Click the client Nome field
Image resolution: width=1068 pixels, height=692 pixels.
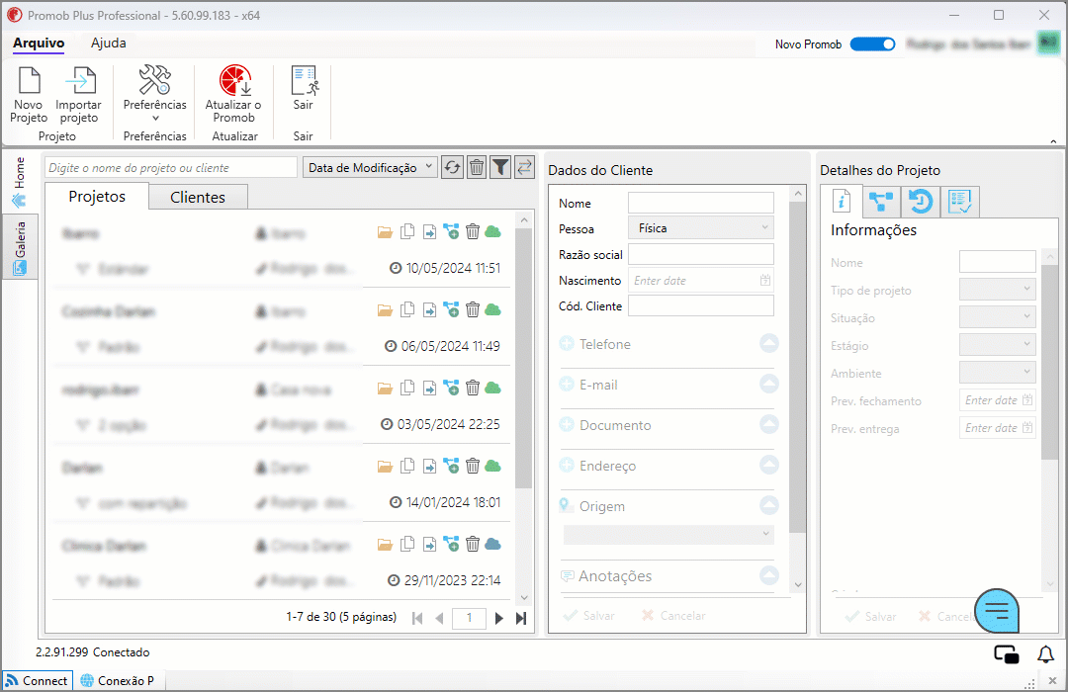tap(701, 203)
